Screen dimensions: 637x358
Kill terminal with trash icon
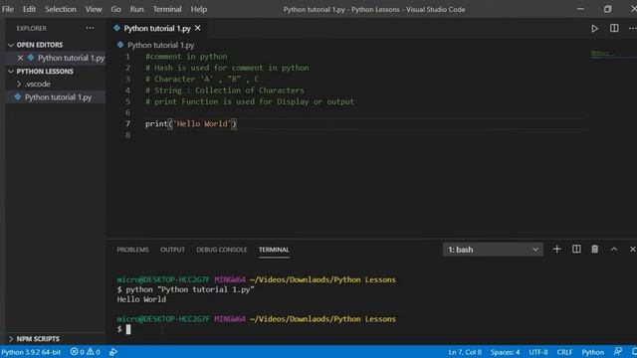(595, 250)
